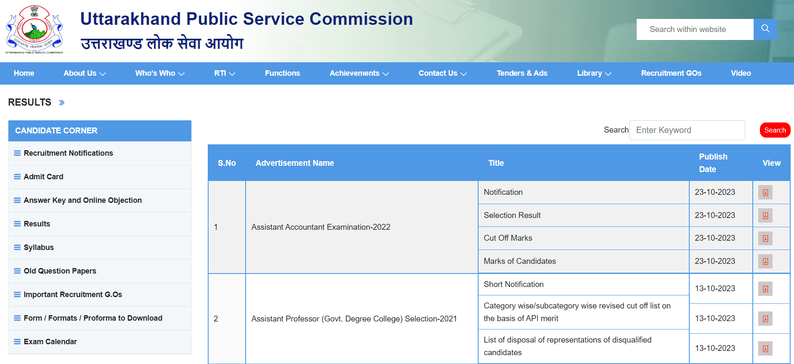794x364 pixels.
Task: Click the Uttarakhand Public Service Commission logo
Action: 34,29
